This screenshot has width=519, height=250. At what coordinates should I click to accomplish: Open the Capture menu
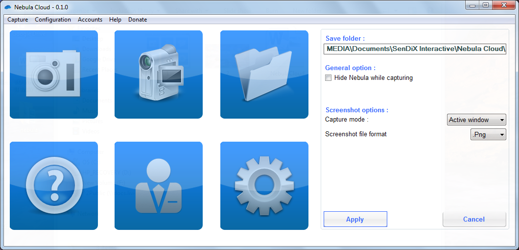pos(18,20)
